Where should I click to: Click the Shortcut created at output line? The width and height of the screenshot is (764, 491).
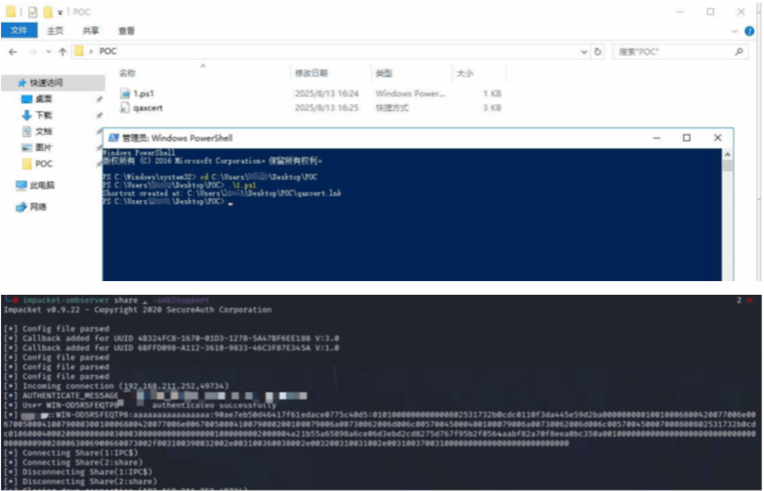222,193
